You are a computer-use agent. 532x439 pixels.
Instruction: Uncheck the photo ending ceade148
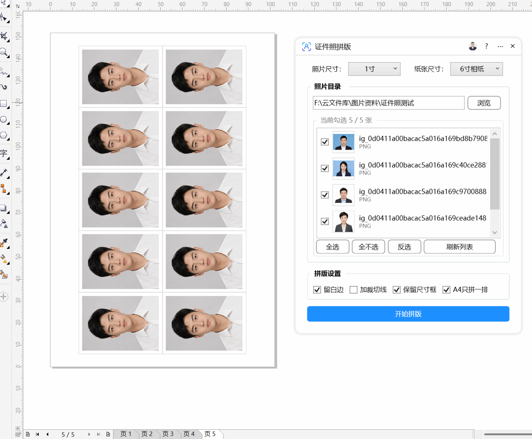pos(325,221)
